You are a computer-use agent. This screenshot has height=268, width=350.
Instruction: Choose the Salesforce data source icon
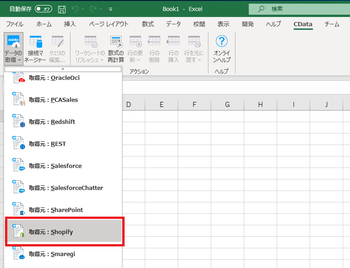pyautogui.click(x=19, y=165)
